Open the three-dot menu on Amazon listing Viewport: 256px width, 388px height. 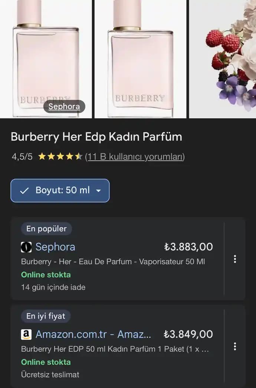(x=235, y=347)
